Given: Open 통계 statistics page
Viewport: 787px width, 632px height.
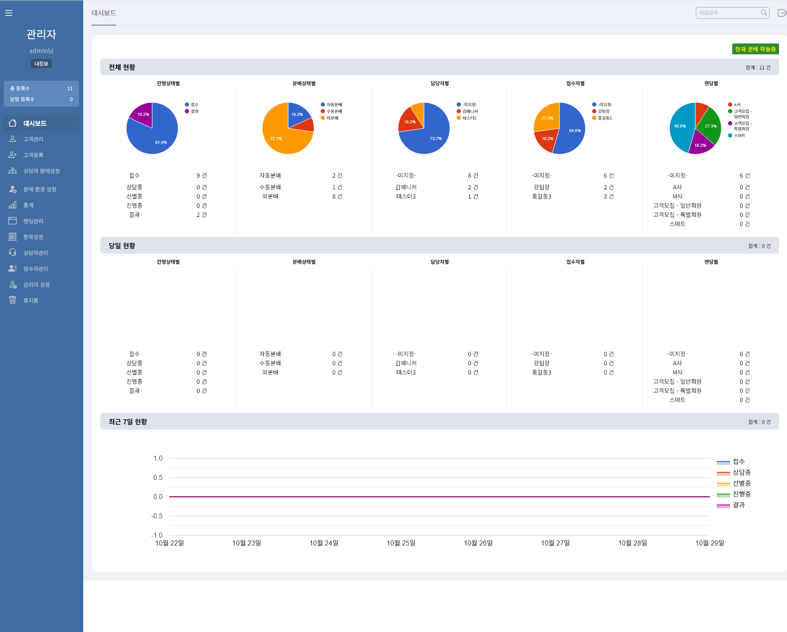Looking at the screenshot, I should click(x=28, y=205).
